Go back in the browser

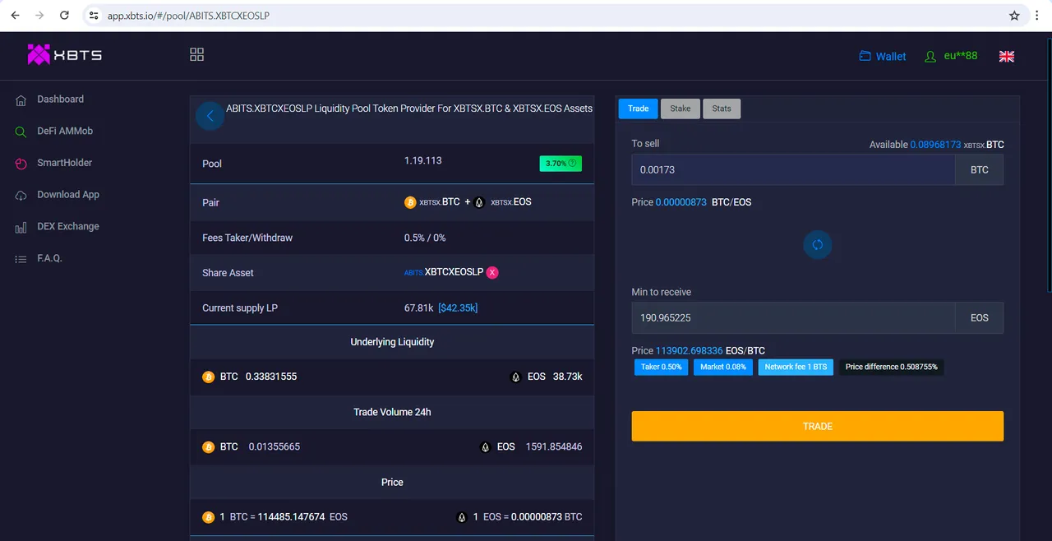coord(15,16)
